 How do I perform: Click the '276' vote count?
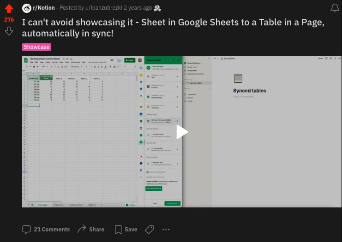[x=9, y=20]
